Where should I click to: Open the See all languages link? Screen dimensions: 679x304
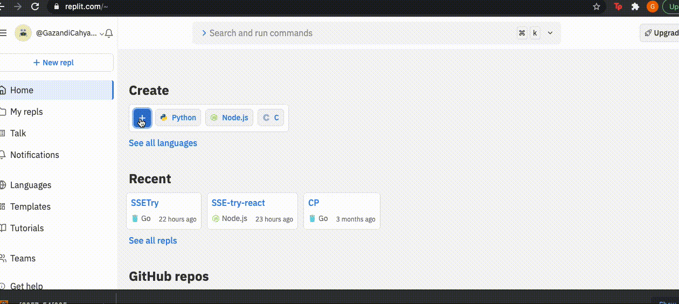click(163, 143)
